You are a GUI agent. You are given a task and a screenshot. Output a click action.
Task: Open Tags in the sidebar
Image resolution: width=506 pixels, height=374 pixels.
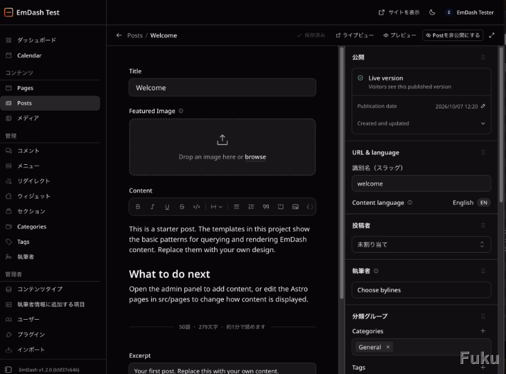tap(50, 242)
